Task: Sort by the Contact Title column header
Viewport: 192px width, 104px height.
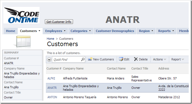Action: [x=140, y=68]
